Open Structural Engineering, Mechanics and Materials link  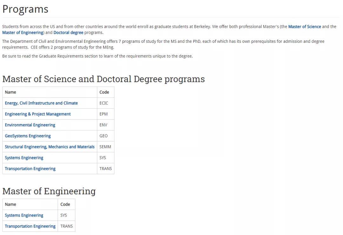point(50,147)
